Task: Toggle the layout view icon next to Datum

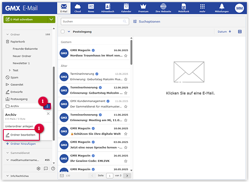Action: [240, 32]
